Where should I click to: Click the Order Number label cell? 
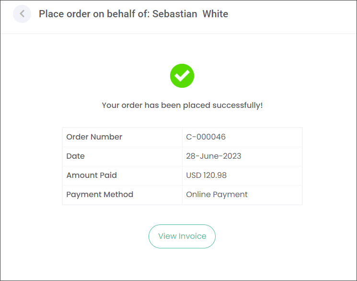click(x=122, y=137)
